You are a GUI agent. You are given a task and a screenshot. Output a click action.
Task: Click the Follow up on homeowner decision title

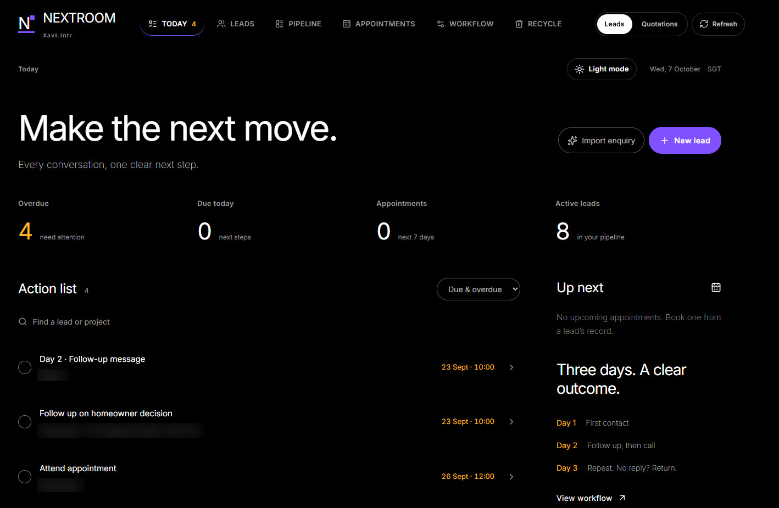[x=106, y=414]
